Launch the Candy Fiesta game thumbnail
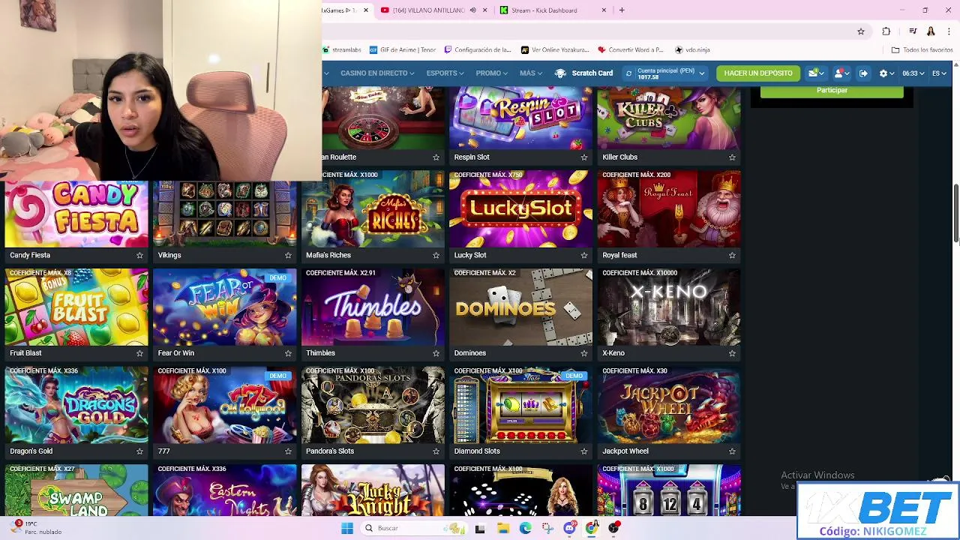The width and height of the screenshot is (960, 540). click(x=76, y=214)
